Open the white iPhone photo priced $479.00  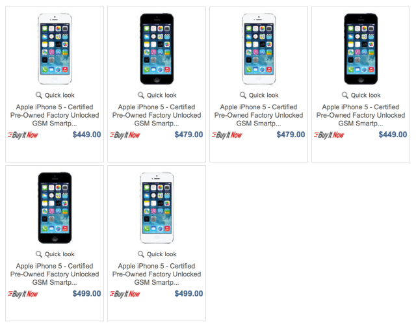pyautogui.click(x=259, y=49)
